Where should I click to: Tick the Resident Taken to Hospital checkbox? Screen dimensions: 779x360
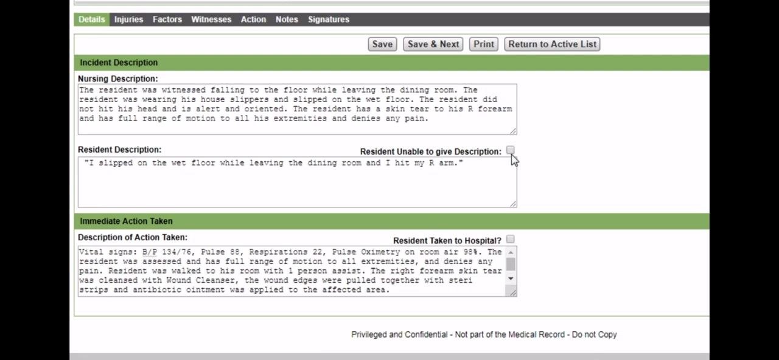coord(510,240)
